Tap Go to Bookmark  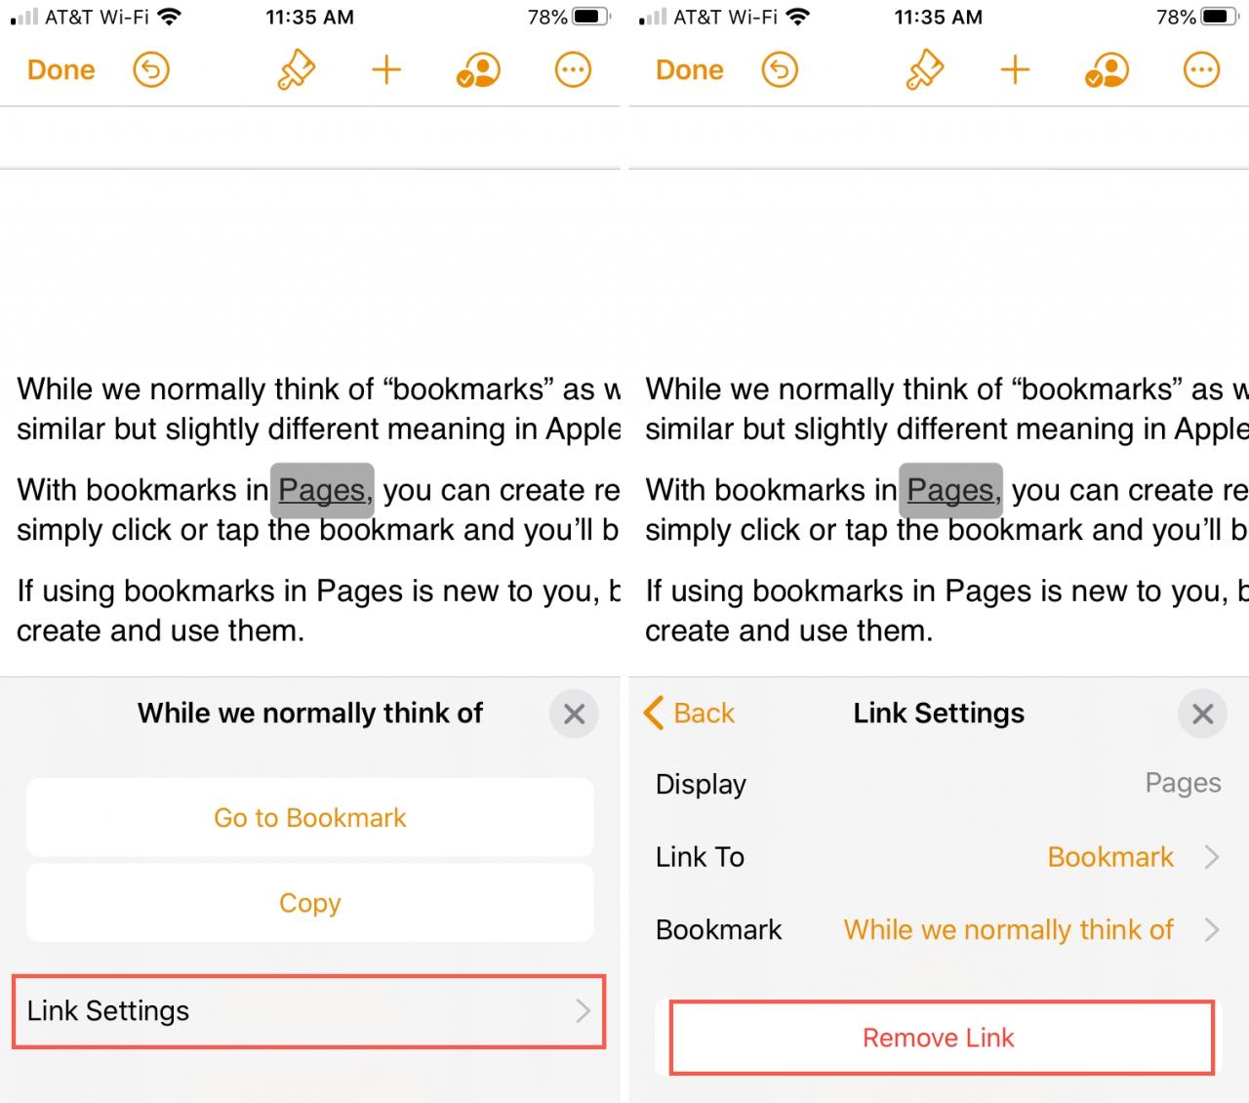309,818
